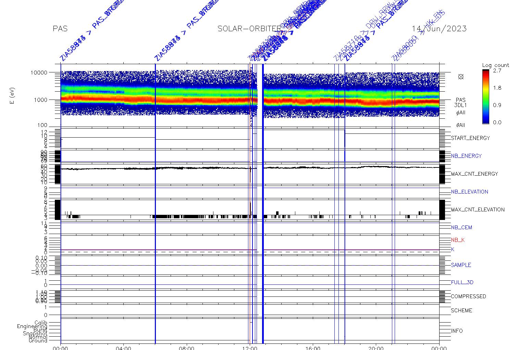Click the 0.0 minimum colorbar value
518x350 pixels.
497,122
